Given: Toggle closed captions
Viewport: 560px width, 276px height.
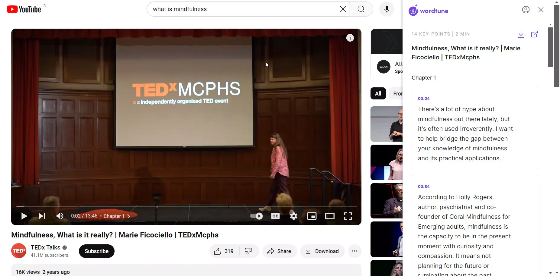Looking at the screenshot, I should click(x=275, y=216).
